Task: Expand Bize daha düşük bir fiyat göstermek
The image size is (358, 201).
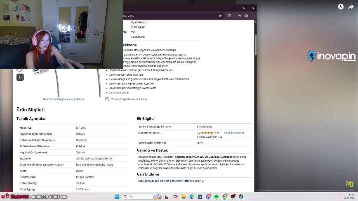Action: 171,181
